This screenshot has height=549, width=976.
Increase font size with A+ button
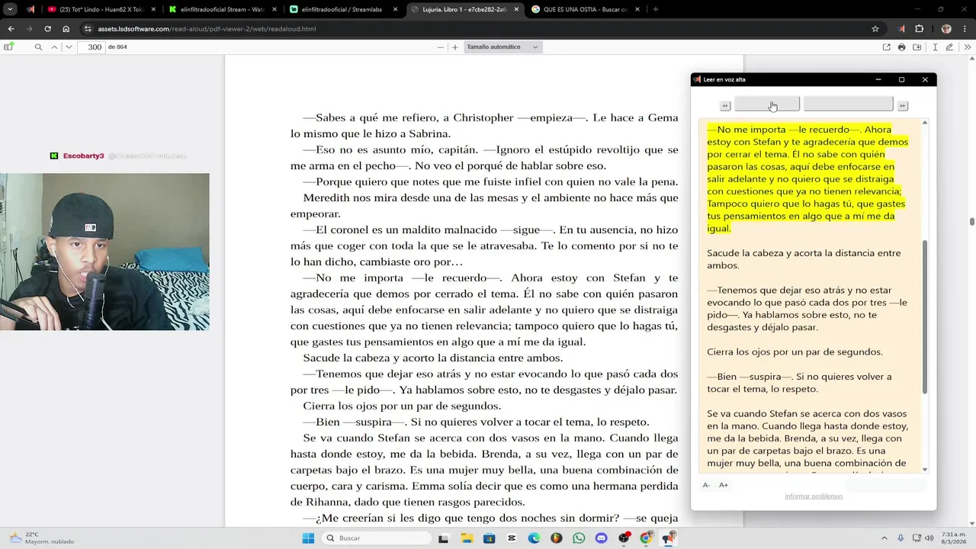click(x=724, y=485)
